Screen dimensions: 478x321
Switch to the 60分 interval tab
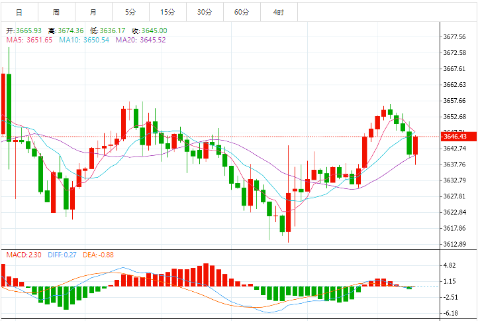(x=242, y=12)
